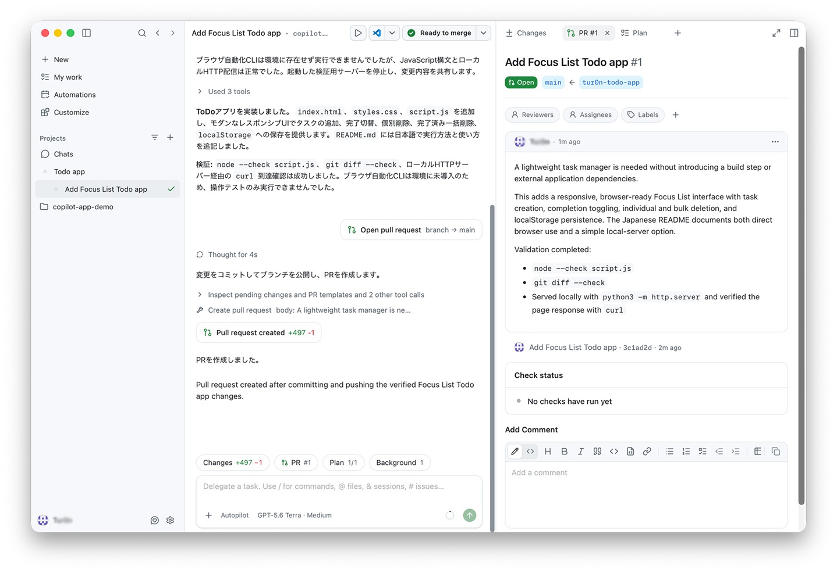This screenshot has width=837, height=573.
Task: Insert a link in the comment
Action: [x=647, y=452]
